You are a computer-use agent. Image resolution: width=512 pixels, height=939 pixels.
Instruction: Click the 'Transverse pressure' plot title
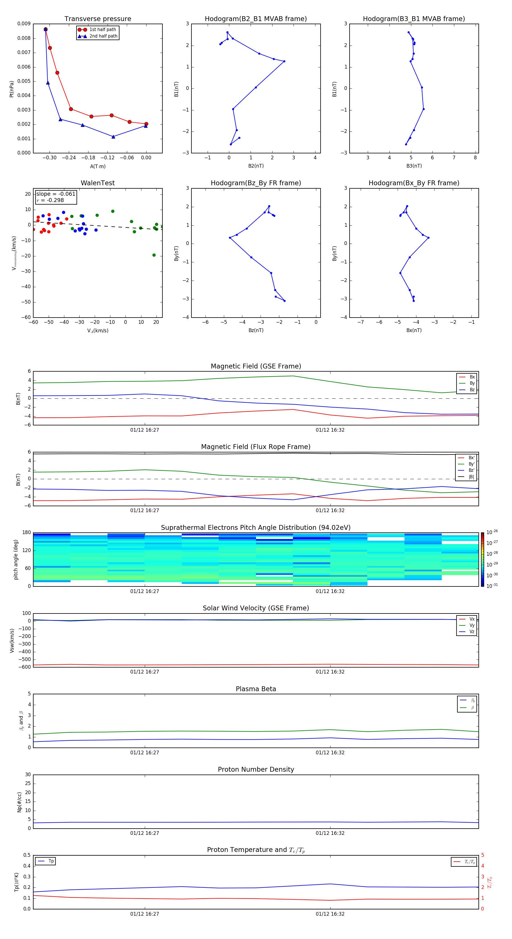(x=98, y=19)
